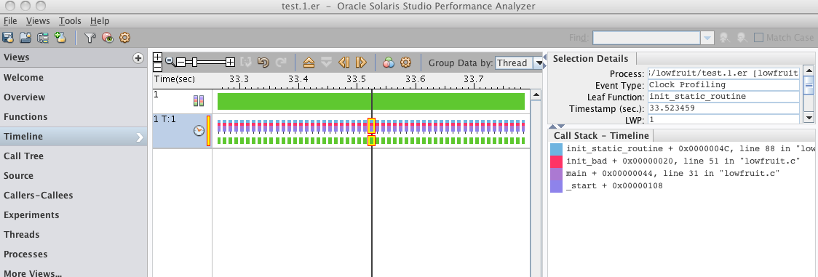Click the horizontal zoom slider handle

[194, 63]
